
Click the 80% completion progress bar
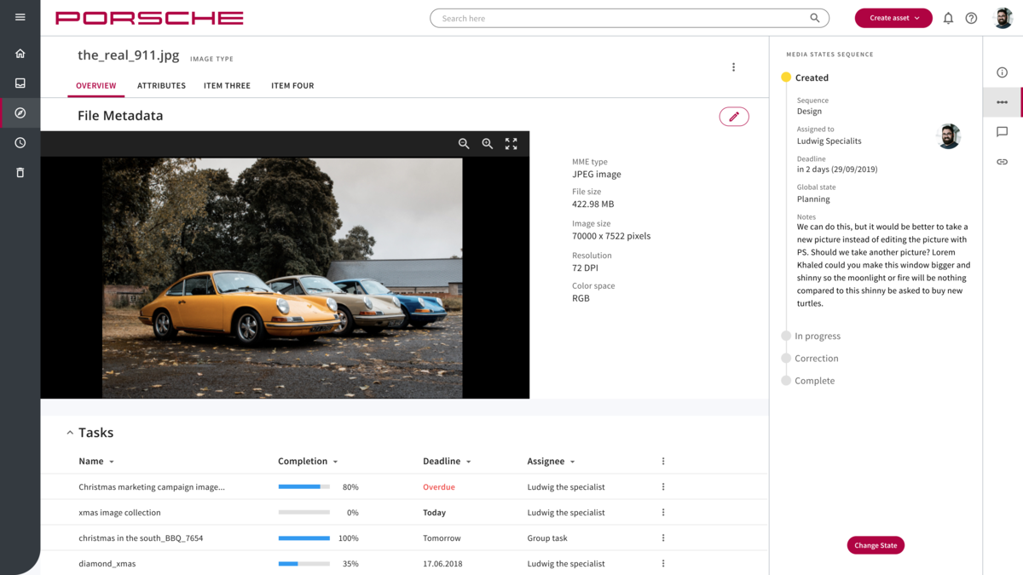click(303, 486)
